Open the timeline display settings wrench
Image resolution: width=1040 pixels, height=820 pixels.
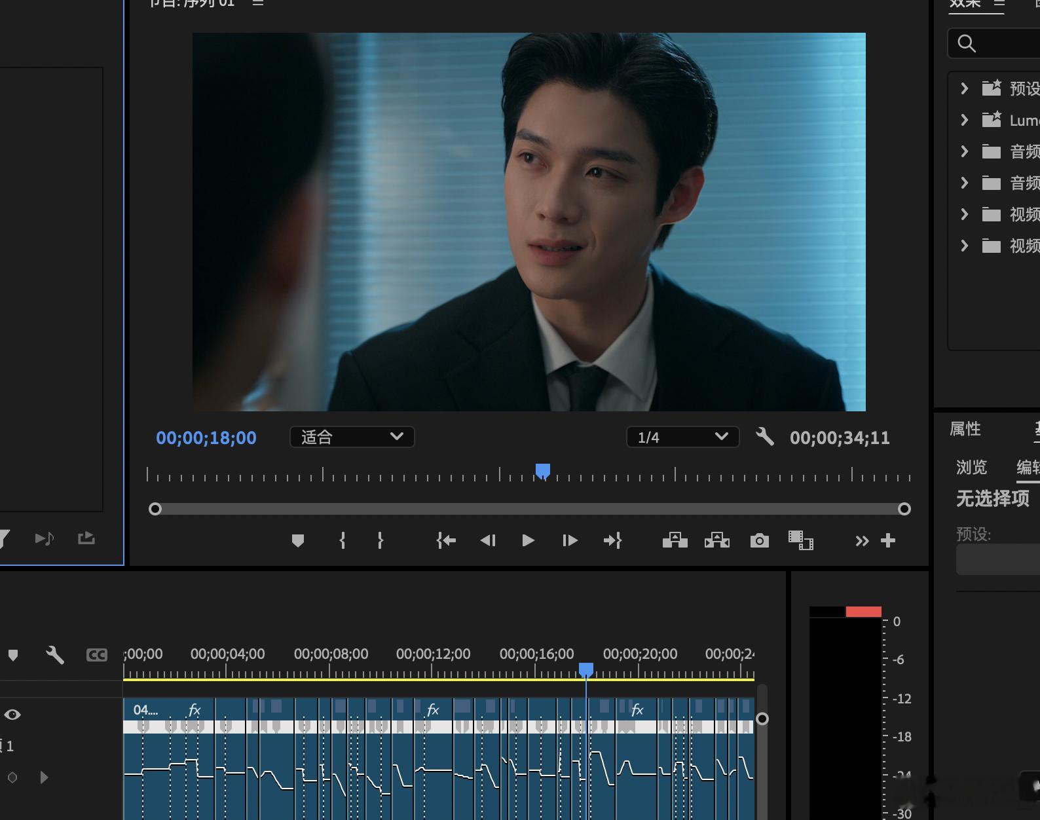(x=55, y=655)
